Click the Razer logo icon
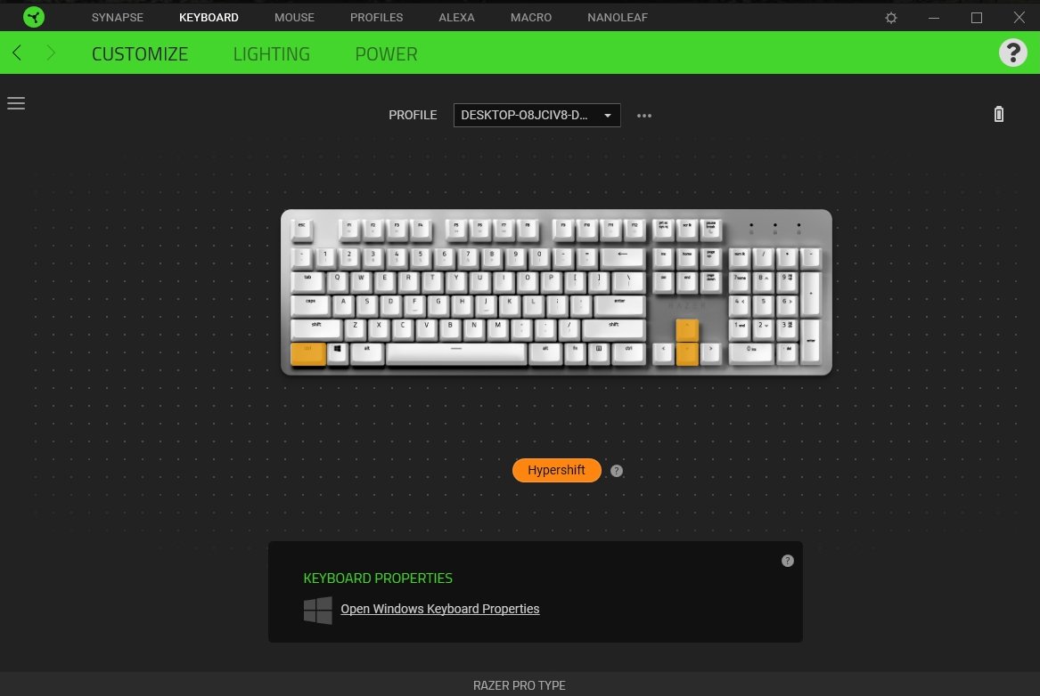This screenshot has height=696, width=1040. (x=34, y=17)
